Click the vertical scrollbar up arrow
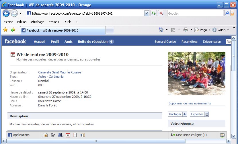The width and height of the screenshot is (238, 144). [233, 38]
